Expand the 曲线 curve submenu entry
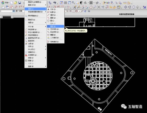147x113 pixels. [x=36, y=9]
